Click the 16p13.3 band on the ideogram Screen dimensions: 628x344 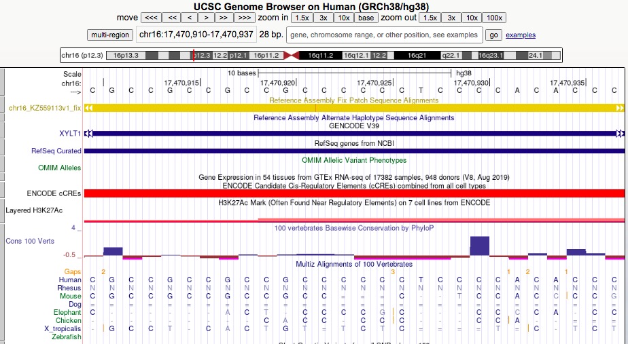pyautogui.click(x=126, y=55)
